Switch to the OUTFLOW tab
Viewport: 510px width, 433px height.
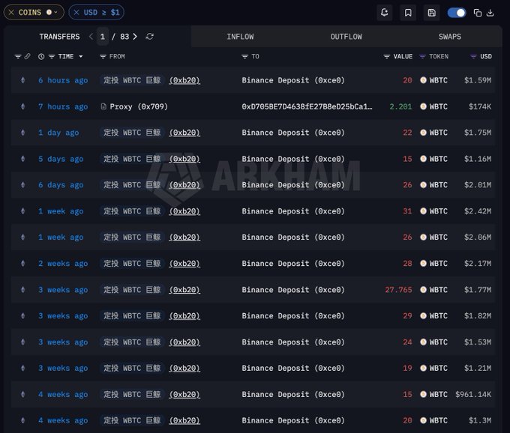pos(346,37)
